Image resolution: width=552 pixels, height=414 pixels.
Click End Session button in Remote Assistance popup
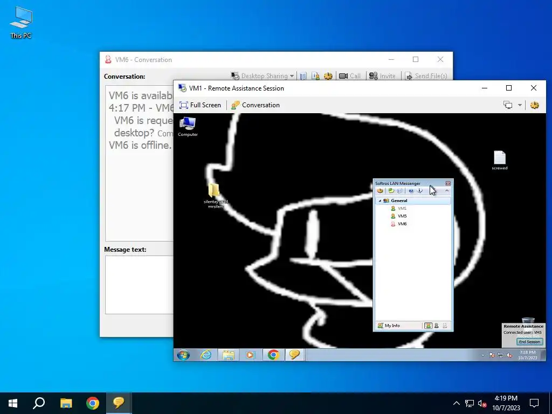click(x=529, y=342)
